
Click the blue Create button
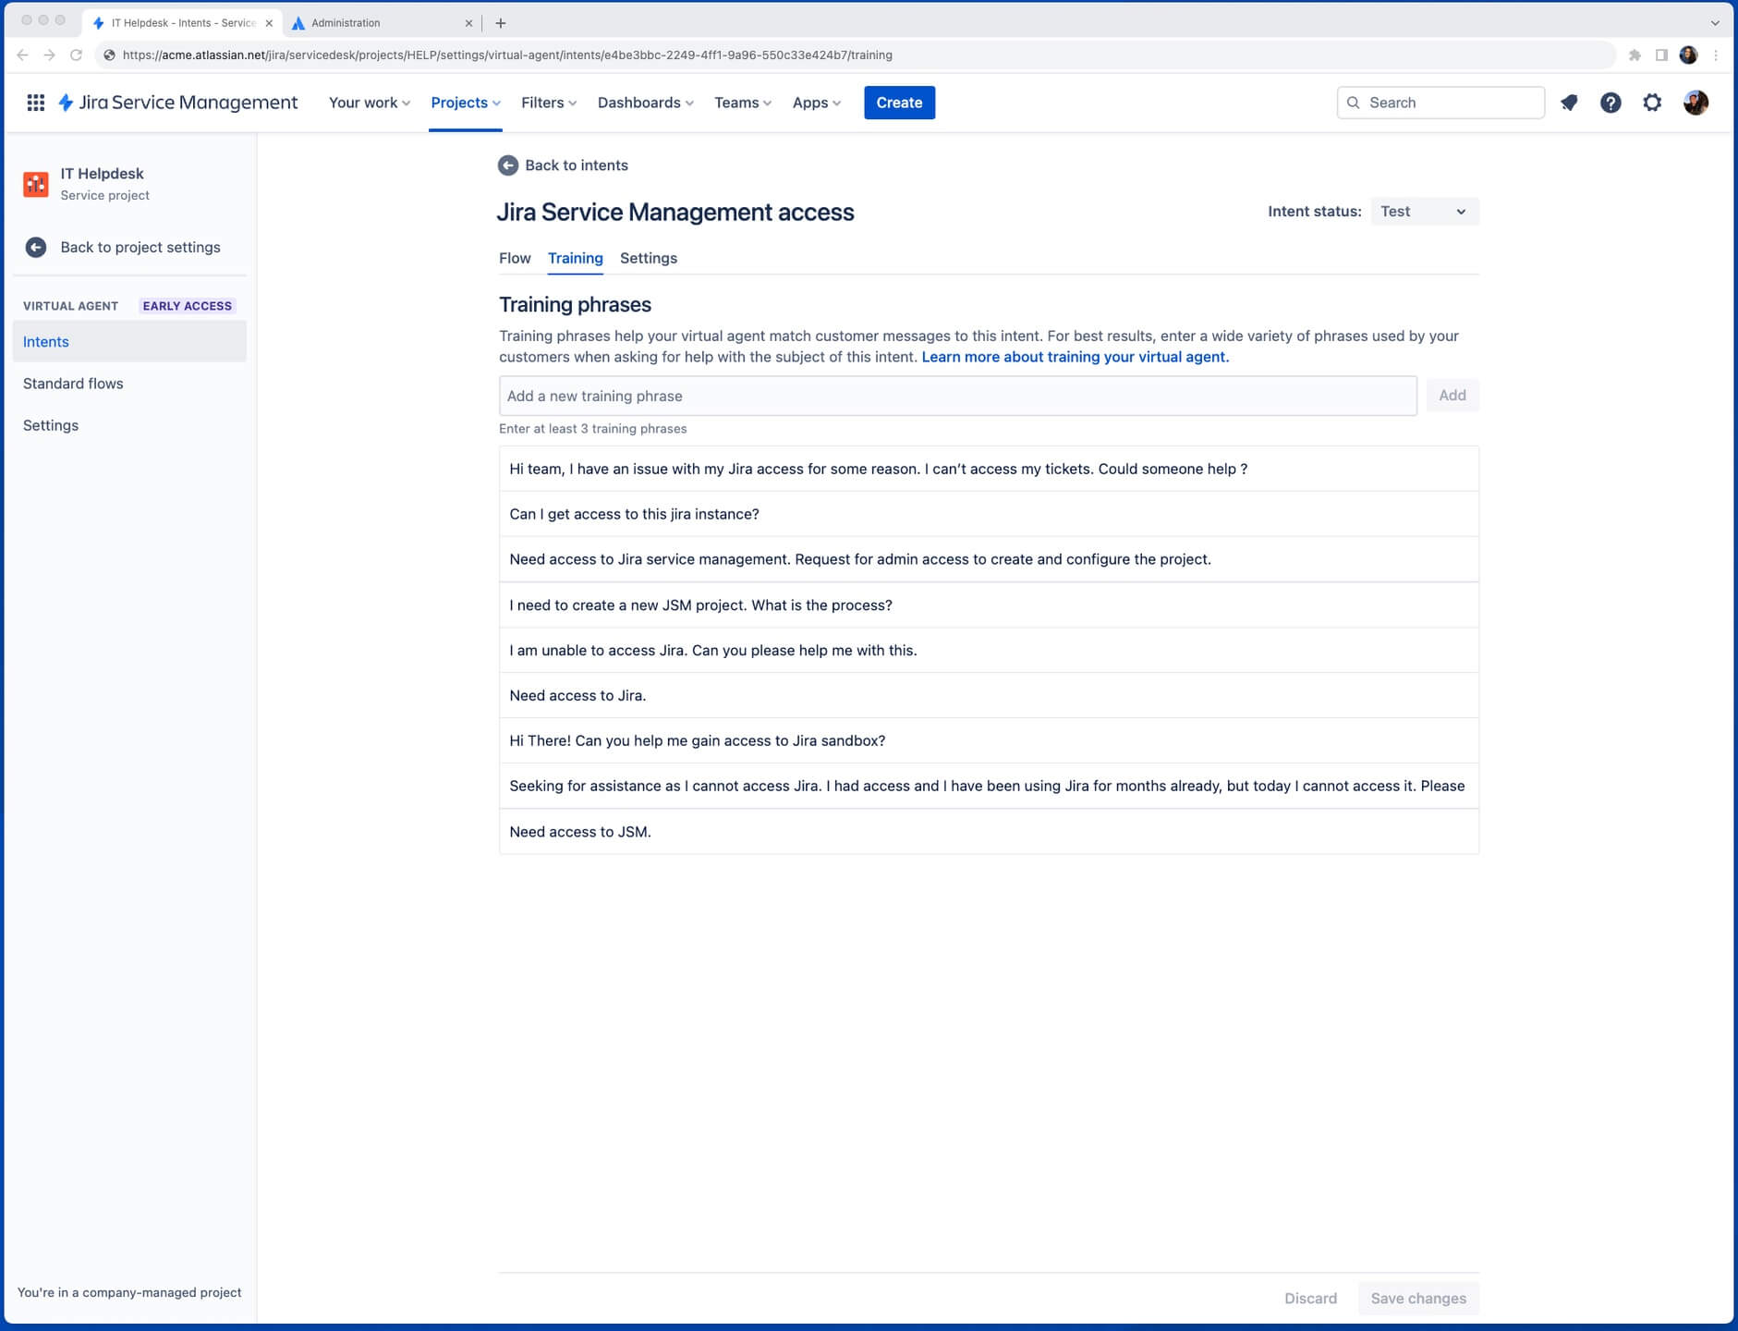coord(898,103)
